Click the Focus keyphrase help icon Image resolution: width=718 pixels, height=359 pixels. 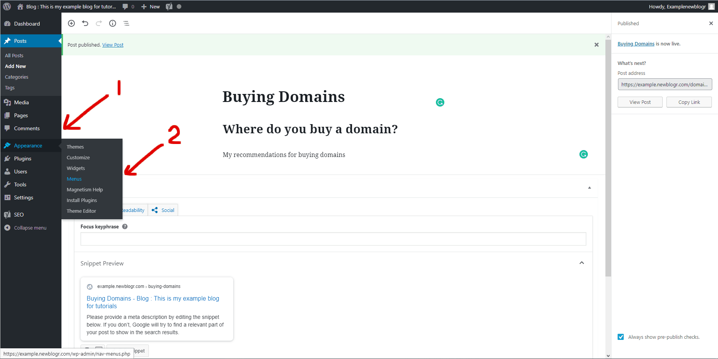coord(125,226)
